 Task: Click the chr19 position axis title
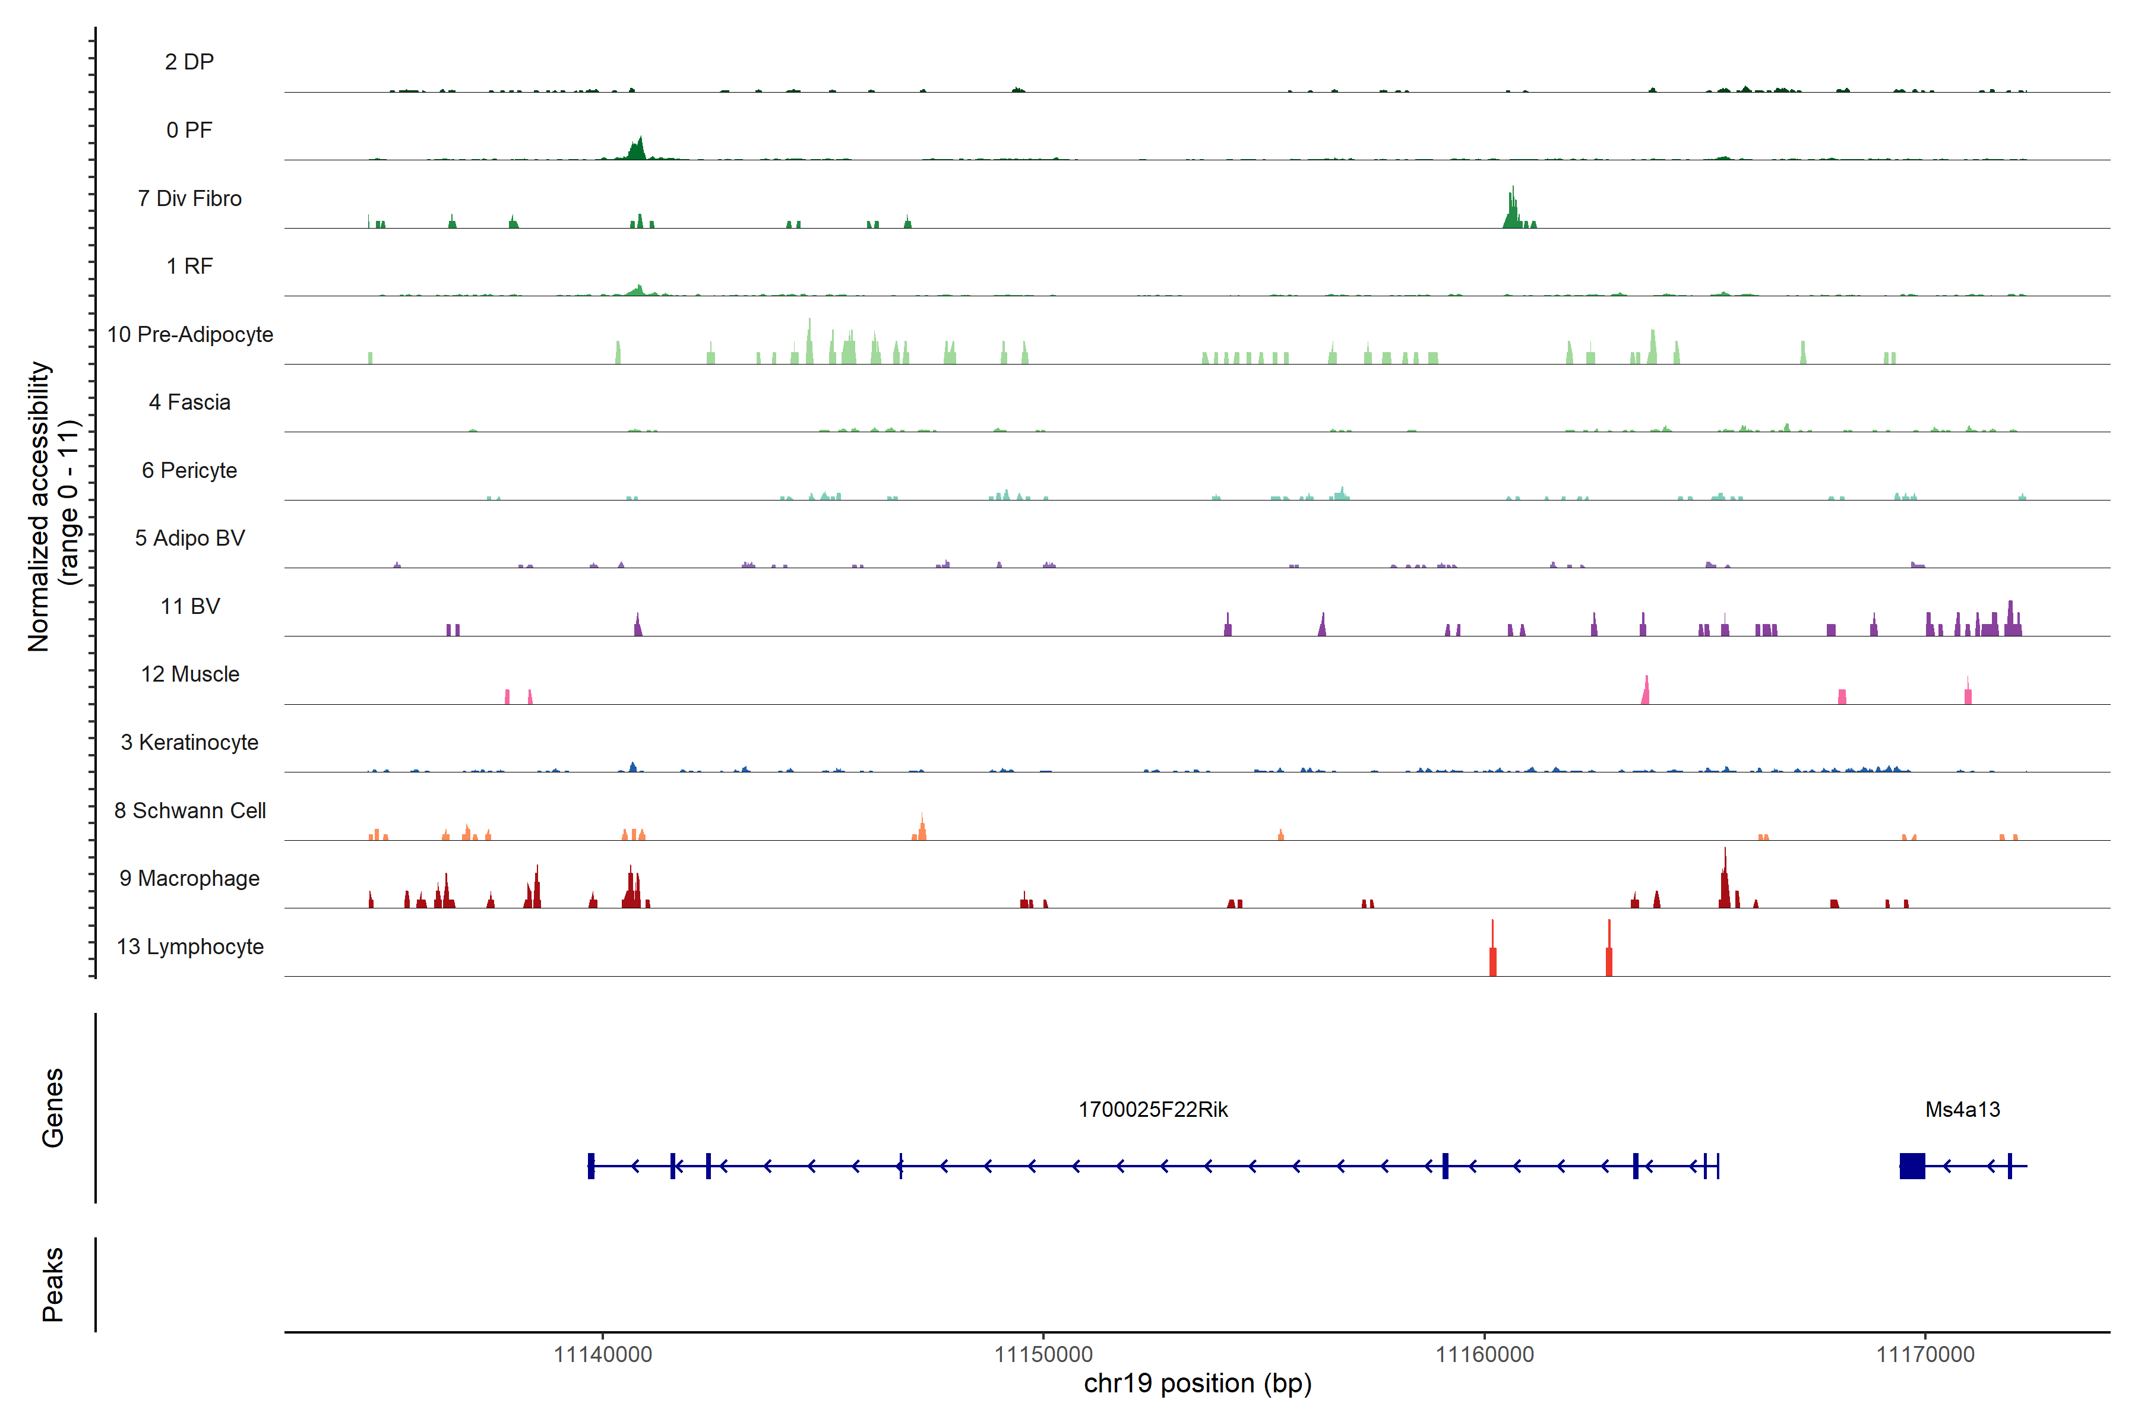click(x=1197, y=1383)
